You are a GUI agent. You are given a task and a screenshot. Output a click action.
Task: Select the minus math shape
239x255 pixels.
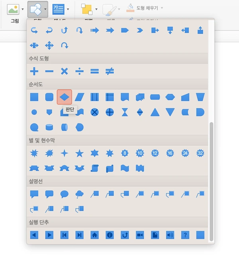click(49, 71)
